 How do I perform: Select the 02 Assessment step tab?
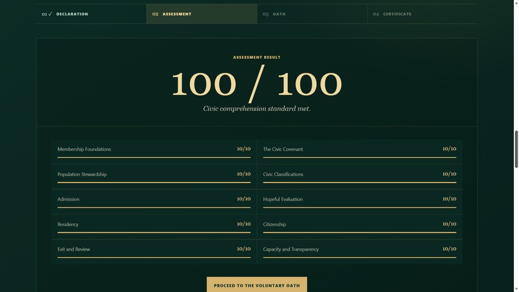pyautogui.click(x=202, y=14)
